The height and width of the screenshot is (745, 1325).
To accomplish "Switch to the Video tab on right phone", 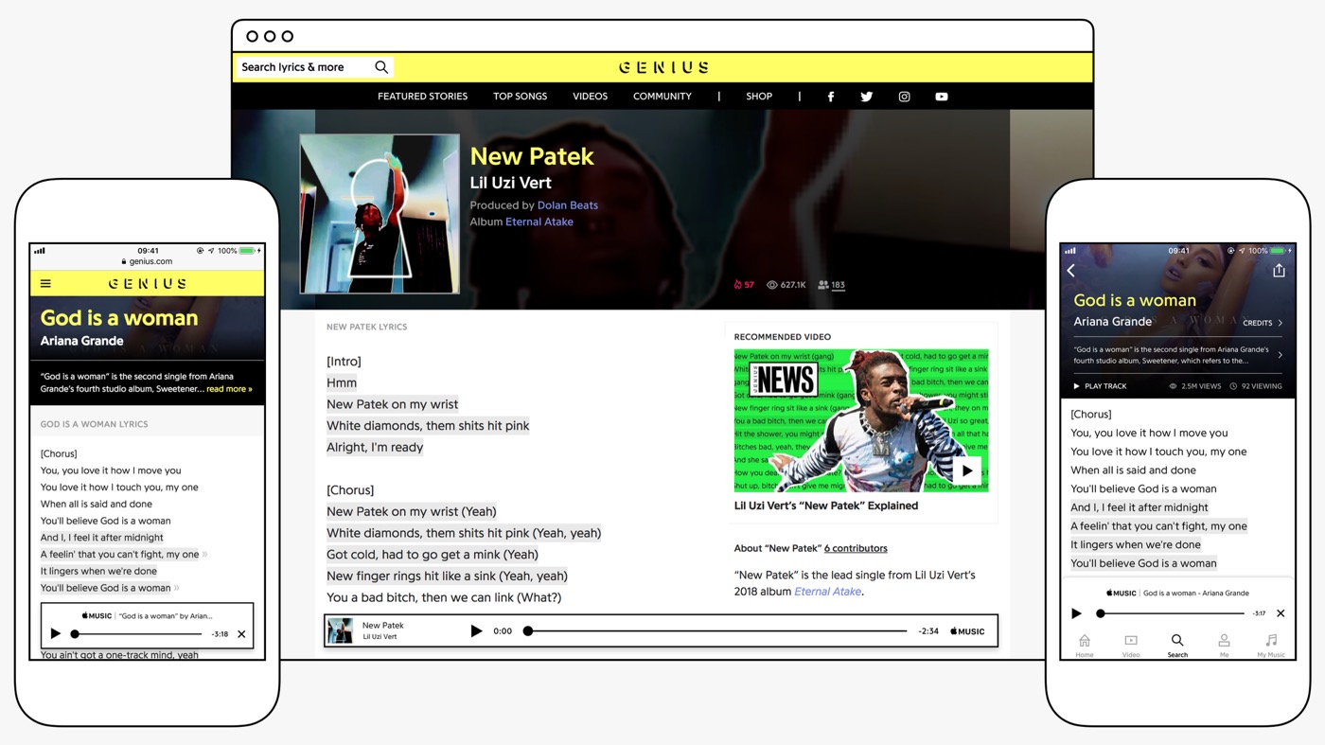I will click(1131, 646).
